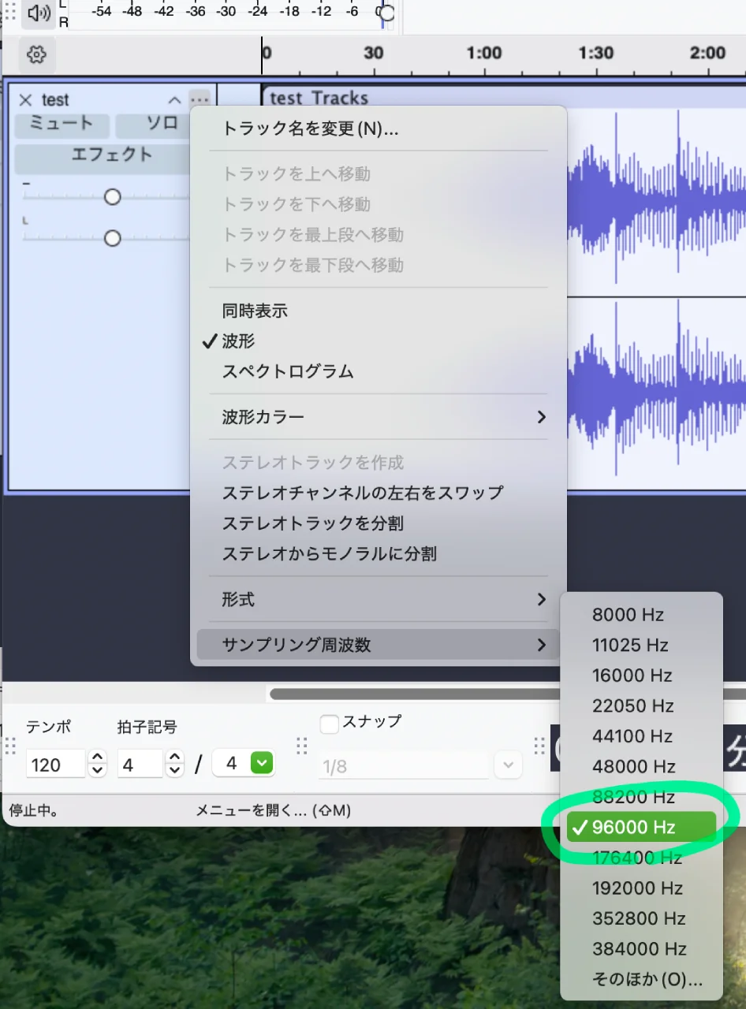Image resolution: width=746 pixels, height=1009 pixels.
Task: Collapse the test track with caret icon
Action: (x=174, y=100)
